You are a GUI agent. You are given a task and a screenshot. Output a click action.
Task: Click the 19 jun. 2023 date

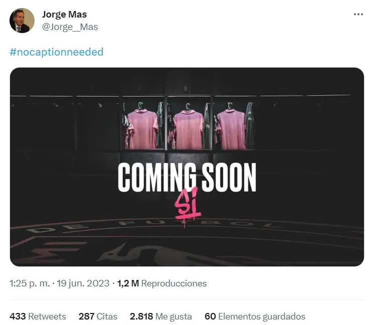83,283
